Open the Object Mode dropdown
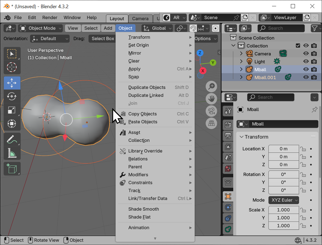The height and width of the screenshot is (245, 322). tap(40, 28)
